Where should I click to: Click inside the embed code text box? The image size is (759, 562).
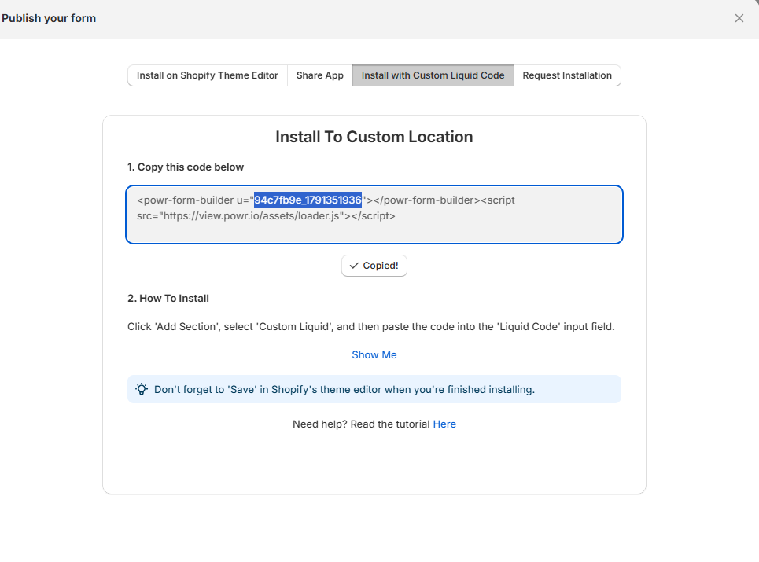[x=374, y=215]
